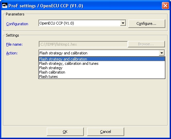Click the C:\TEMP\flshtmp1.hex file name field
The image size is (171, 139).
[83, 44]
